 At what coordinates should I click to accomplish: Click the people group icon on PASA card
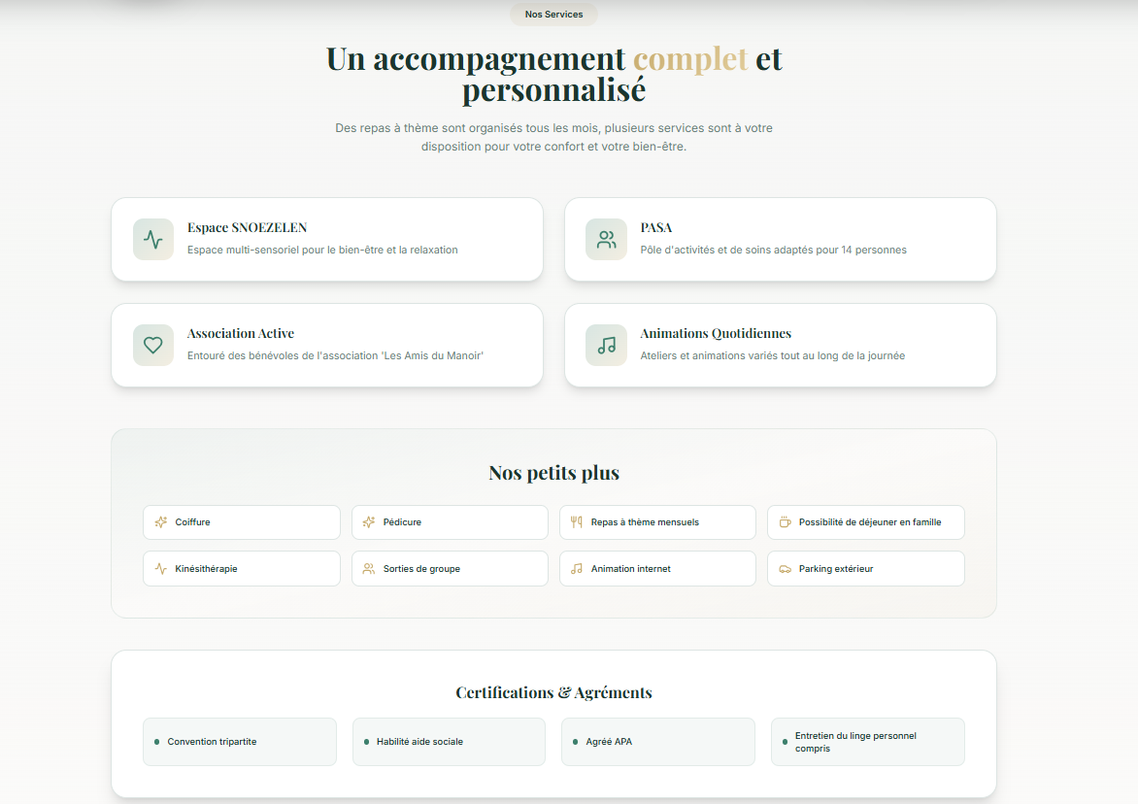[605, 237]
